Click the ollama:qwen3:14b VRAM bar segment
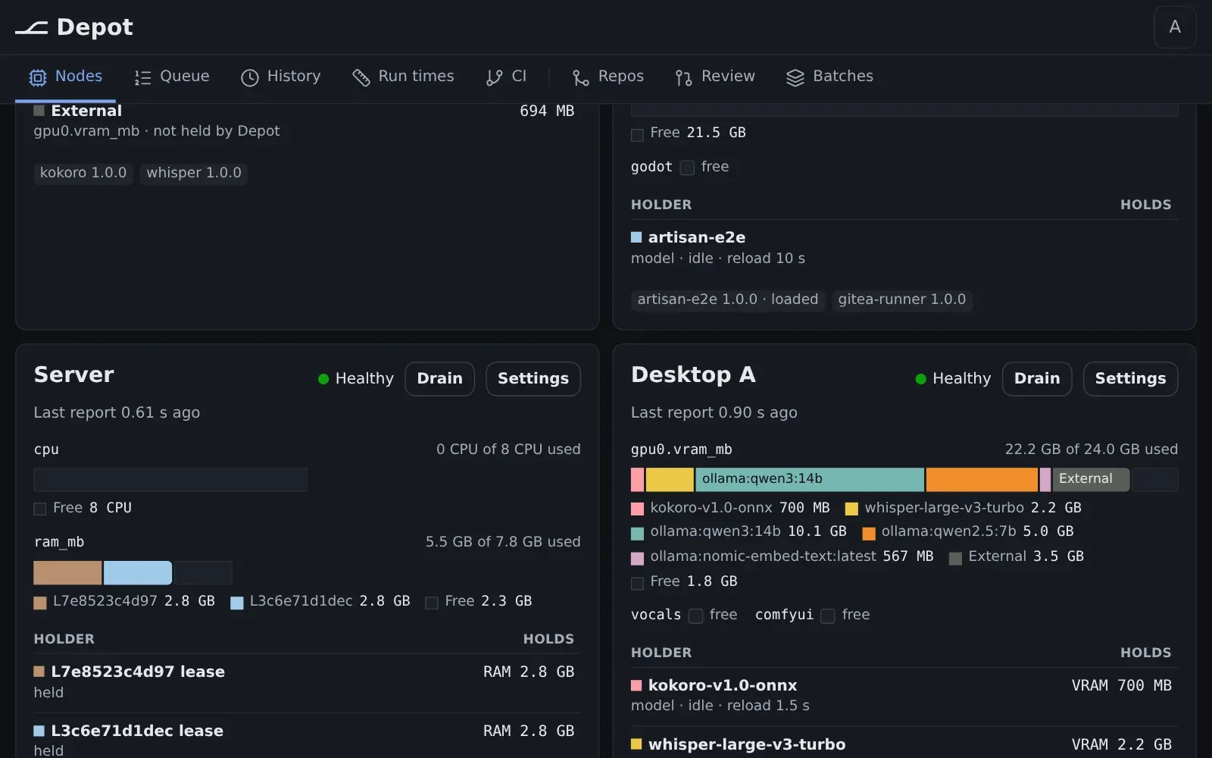 pos(810,479)
